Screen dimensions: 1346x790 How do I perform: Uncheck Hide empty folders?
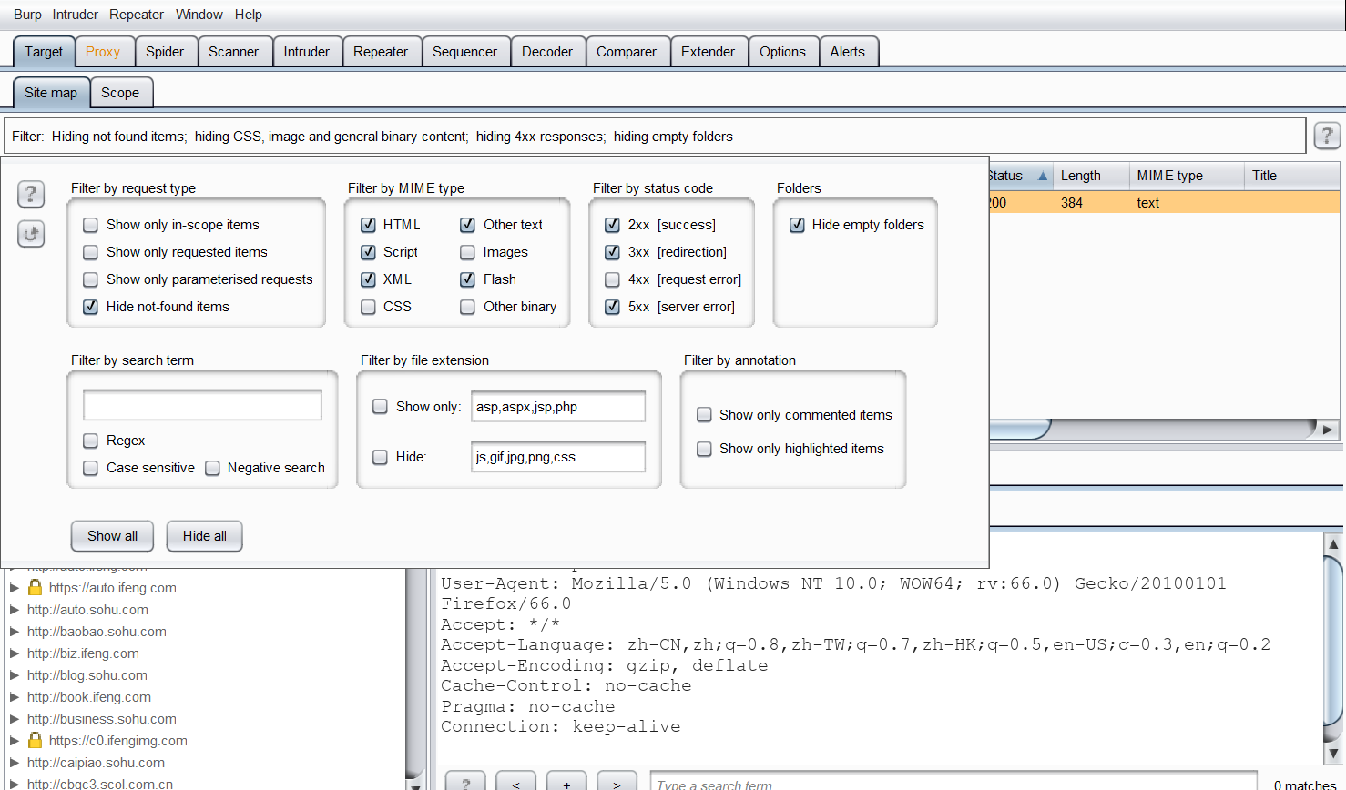click(x=797, y=225)
